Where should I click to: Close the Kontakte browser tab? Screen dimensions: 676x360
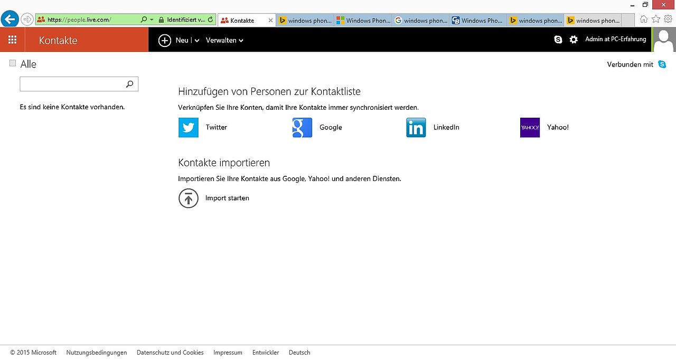tap(270, 21)
